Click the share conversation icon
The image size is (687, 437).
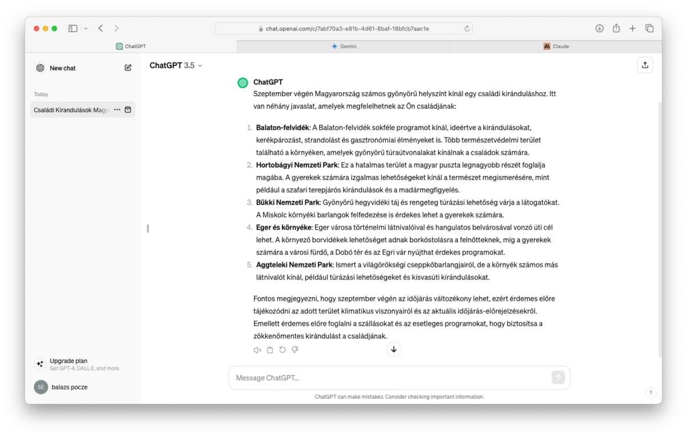(x=645, y=65)
